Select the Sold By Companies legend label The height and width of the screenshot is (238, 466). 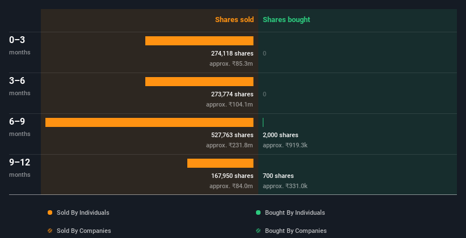pos(84,231)
